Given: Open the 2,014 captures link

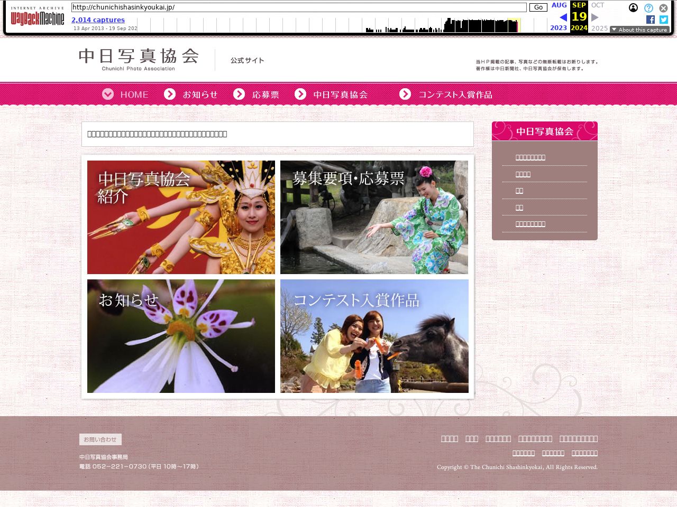Looking at the screenshot, I should [98, 20].
